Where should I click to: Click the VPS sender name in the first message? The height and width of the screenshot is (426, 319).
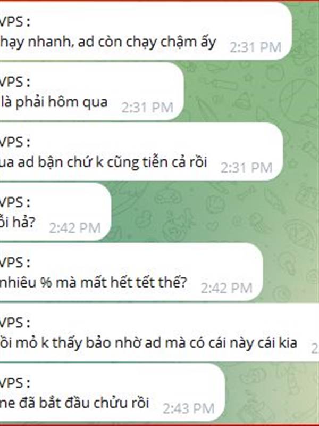[x=15, y=22]
